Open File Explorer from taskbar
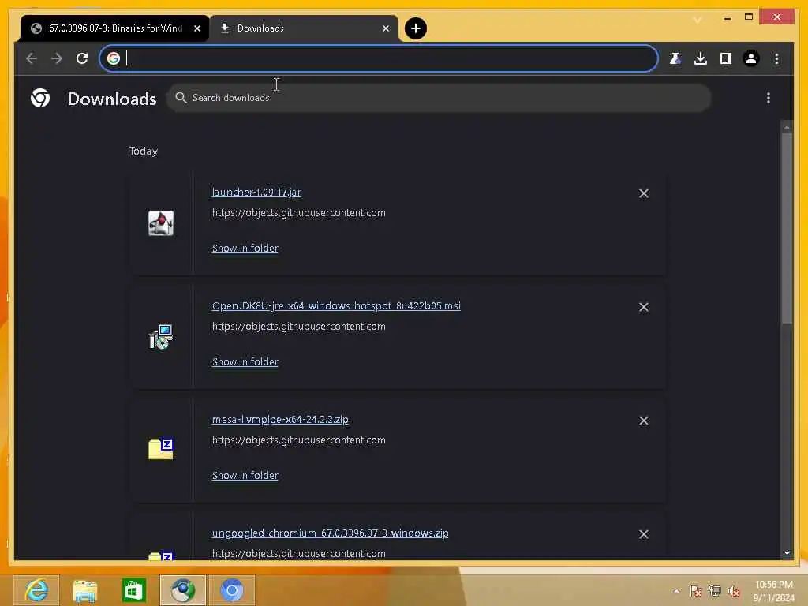Viewport: 808px width, 606px height. 85,590
